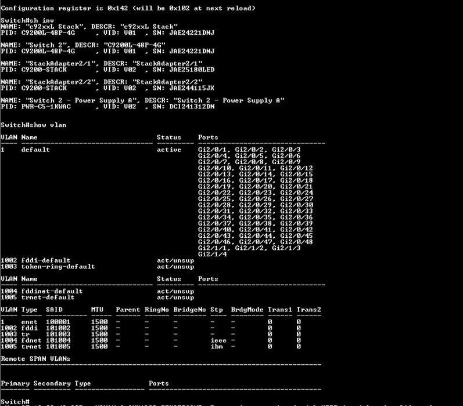
Task: Click the 'Configuration register is 0x142' line
Action: [128, 8]
